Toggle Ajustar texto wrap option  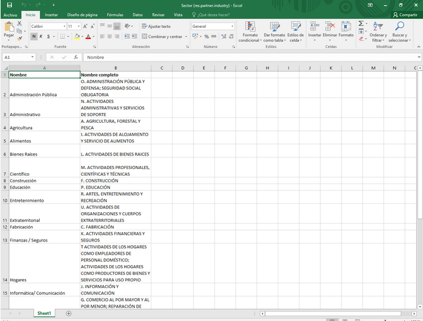pos(156,26)
